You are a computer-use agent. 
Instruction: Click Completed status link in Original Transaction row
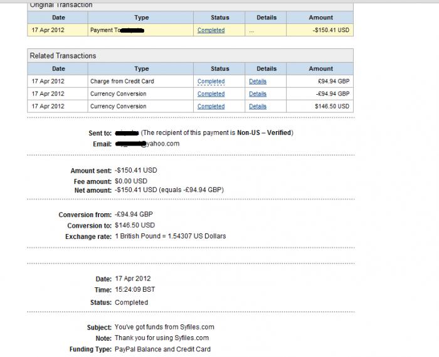click(x=211, y=30)
